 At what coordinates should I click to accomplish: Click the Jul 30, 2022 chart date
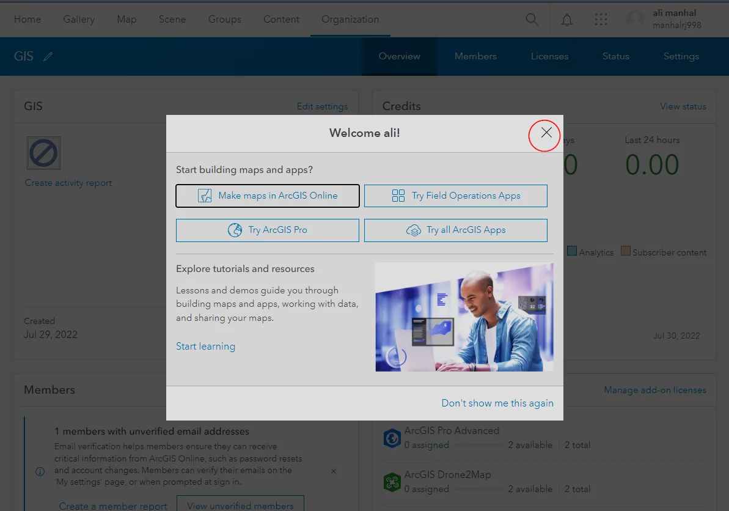click(x=676, y=336)
